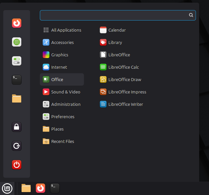Launch Firefox from the favorites sidebar
Screen dimensions: 209x195
[x=17, y=23]
